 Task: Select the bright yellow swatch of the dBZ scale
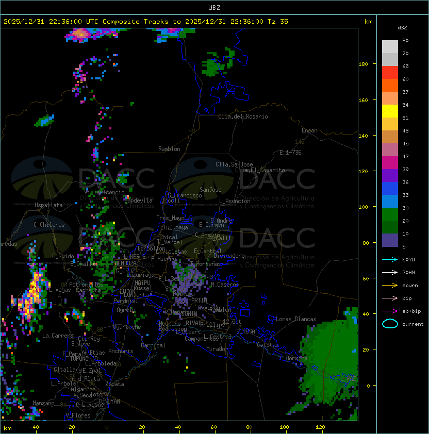pyautogui.click(x=390, y=111)
